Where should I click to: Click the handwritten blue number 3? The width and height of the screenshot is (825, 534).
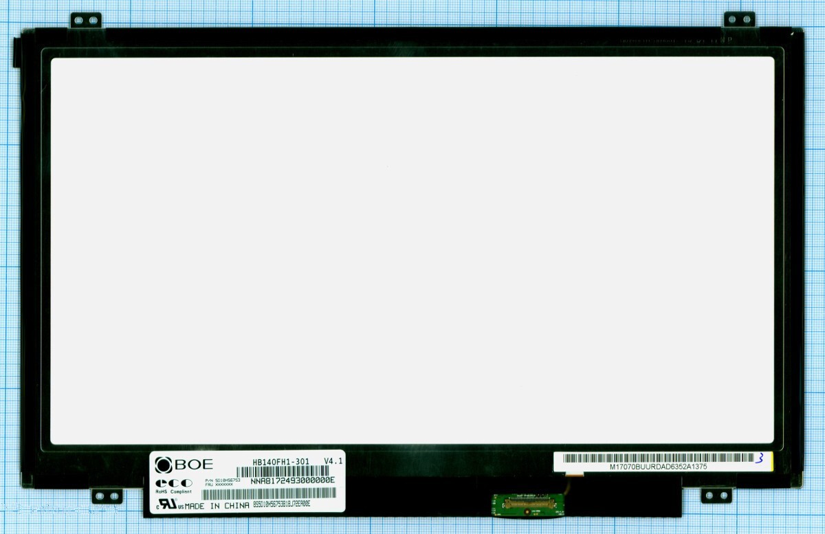(759, 459)
